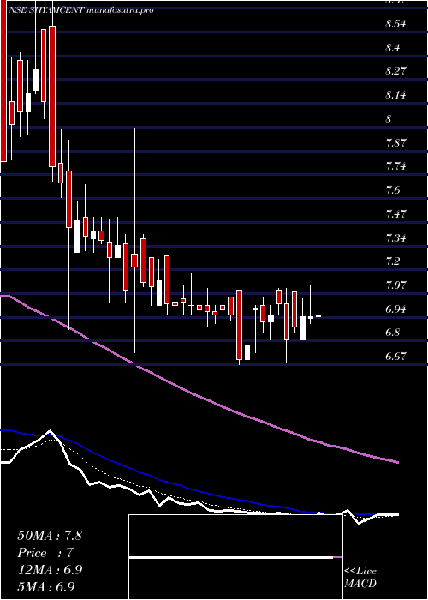The image size is (428, 600).
Task: Click the 7.6 price axis label
Action: 394,189
